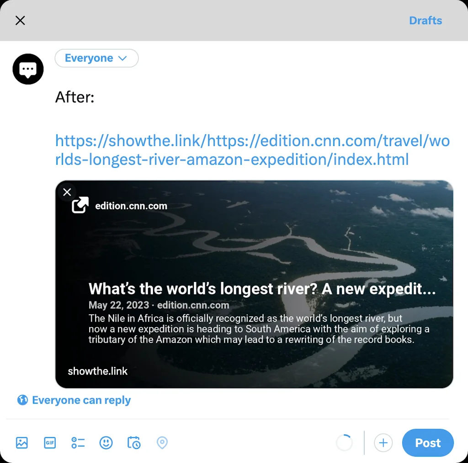468x463 pixels.
Task: Click the edition.cnn.com source label
Action: pos(131,205)
